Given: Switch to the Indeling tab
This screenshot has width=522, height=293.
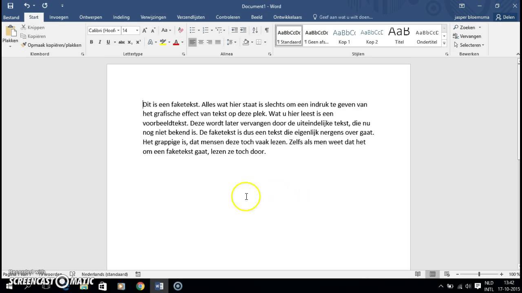Looking at the screenshot, I should coord(121,17).
